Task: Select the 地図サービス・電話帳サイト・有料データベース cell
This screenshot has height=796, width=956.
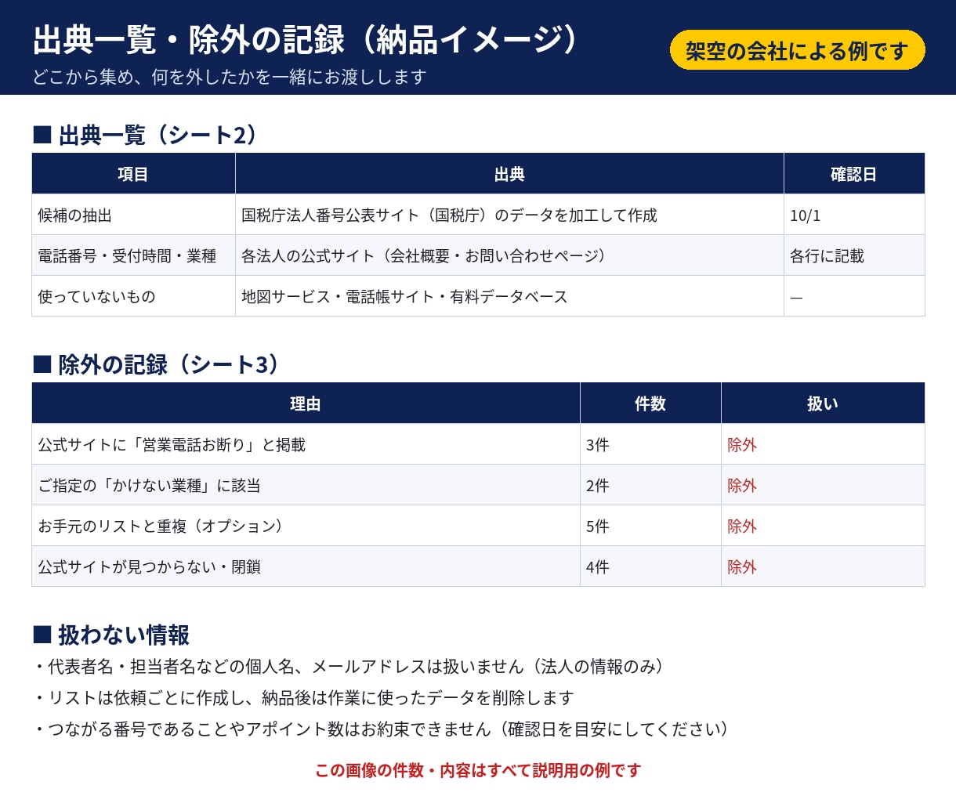Action: 509,296
